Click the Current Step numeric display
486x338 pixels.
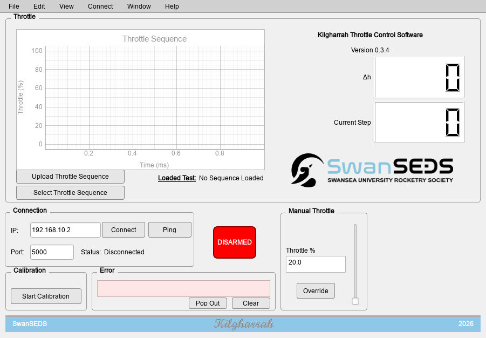pyautogui.click(x=419, y=122)
